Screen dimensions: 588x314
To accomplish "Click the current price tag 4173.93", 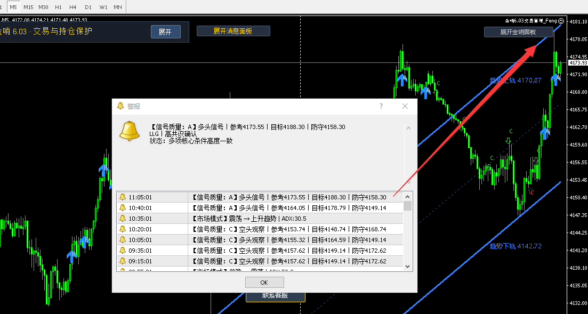I will point(578,63).
